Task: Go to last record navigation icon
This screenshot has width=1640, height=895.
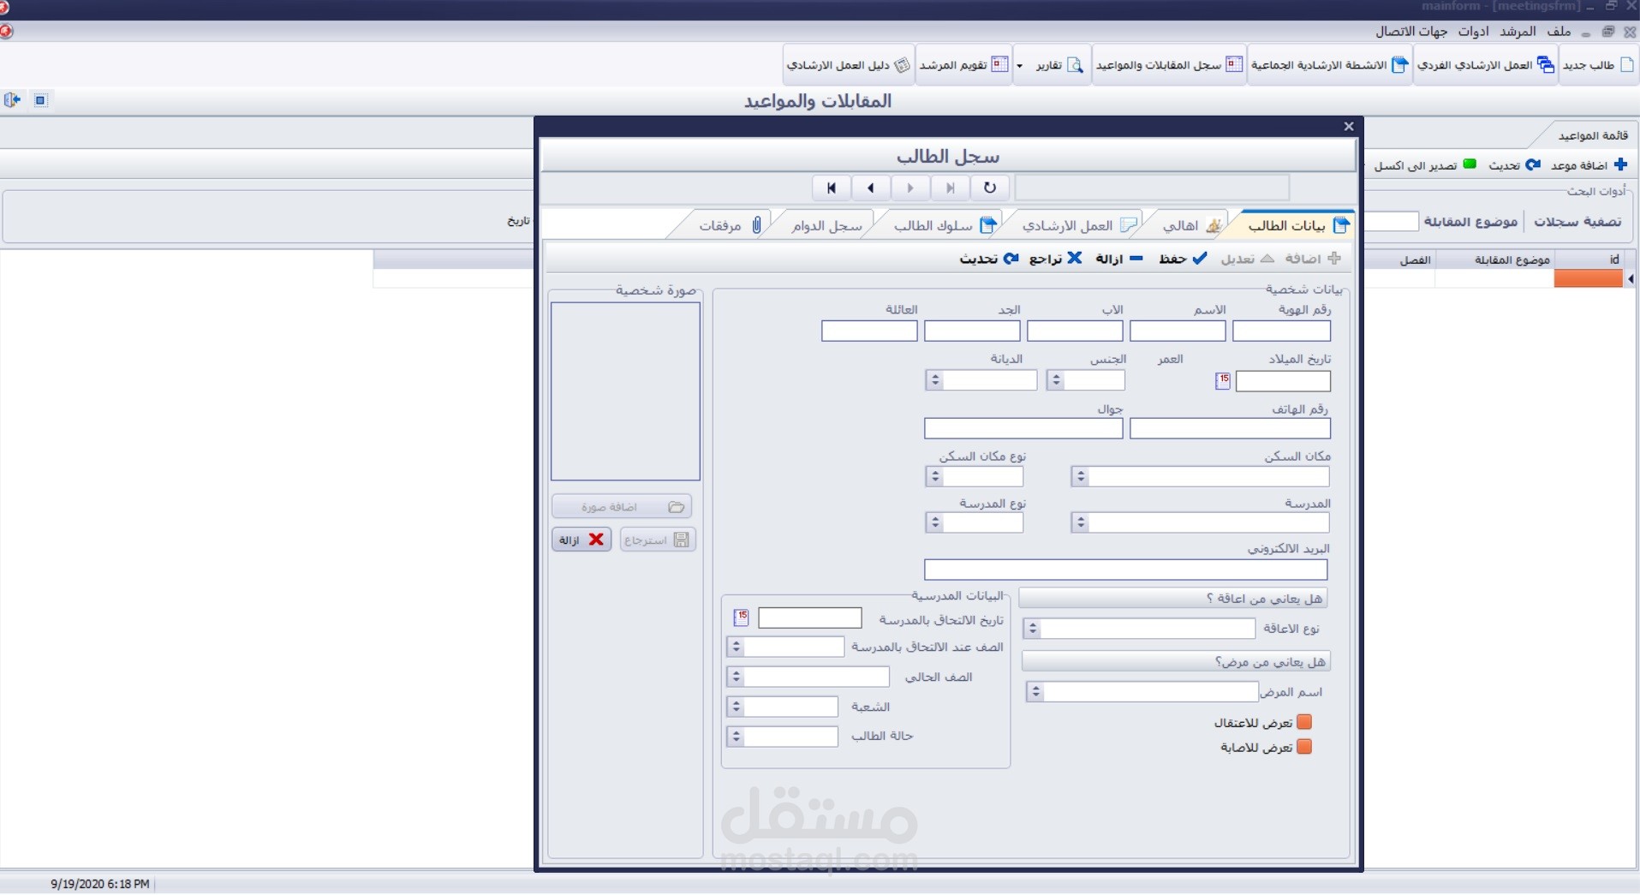Action: [x=950, y=188]
